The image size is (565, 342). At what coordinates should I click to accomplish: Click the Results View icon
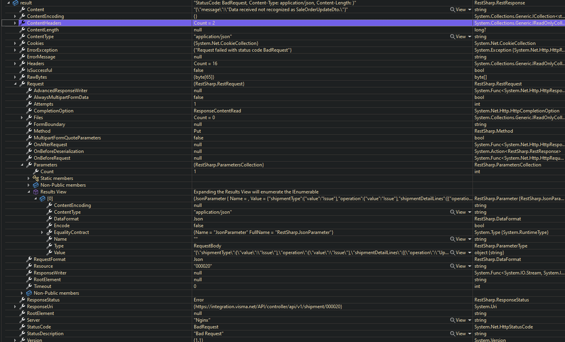(x=36, y=192)
